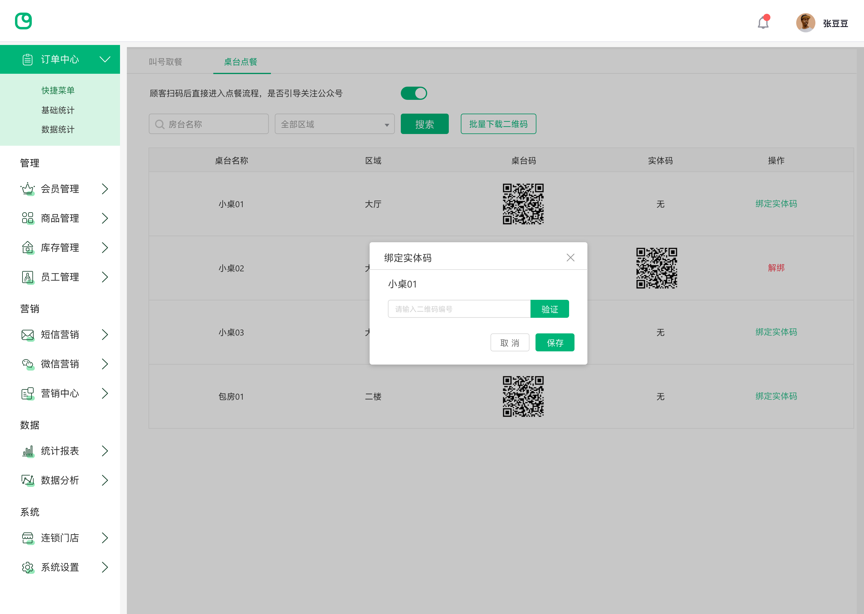Image resolution: width=864 pixels, height=614 pixels.
Task: Toggle the 引导关注公众号 switch off
Action: point(413,93)
